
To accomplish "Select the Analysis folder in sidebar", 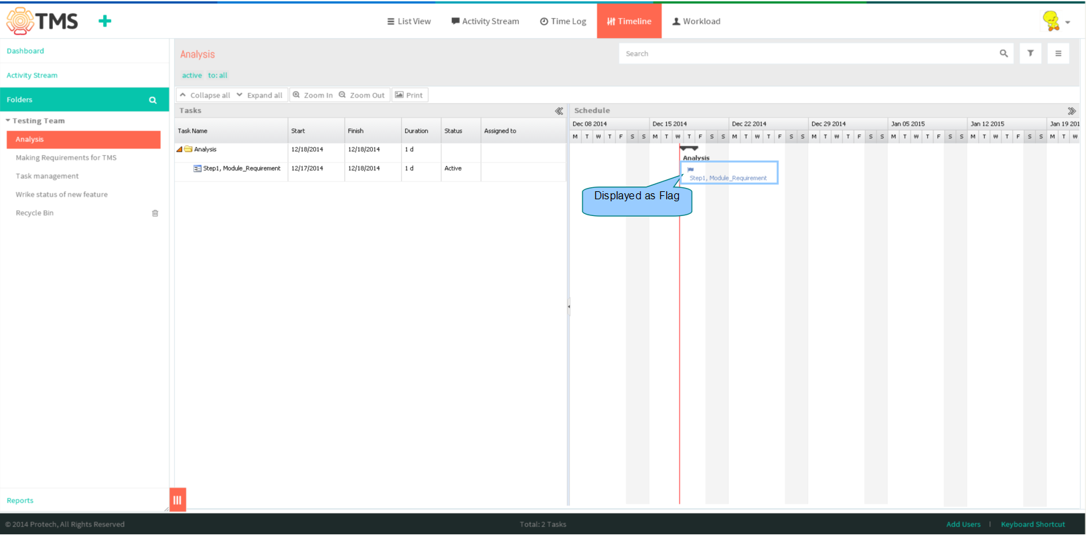I will click(84, 139).
